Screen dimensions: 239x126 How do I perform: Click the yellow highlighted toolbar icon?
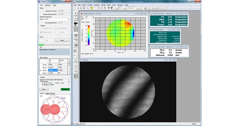[91, 8]
